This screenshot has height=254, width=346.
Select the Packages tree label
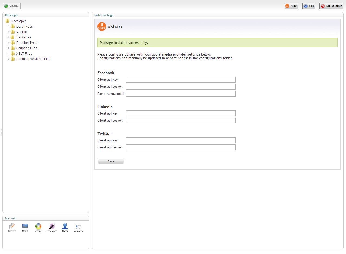point(24,37)
